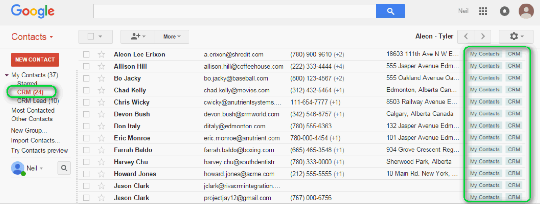Viewport: 540px width, 204px height.
Task: Click Try Contacts preview link
Action: tap(39, 150)
